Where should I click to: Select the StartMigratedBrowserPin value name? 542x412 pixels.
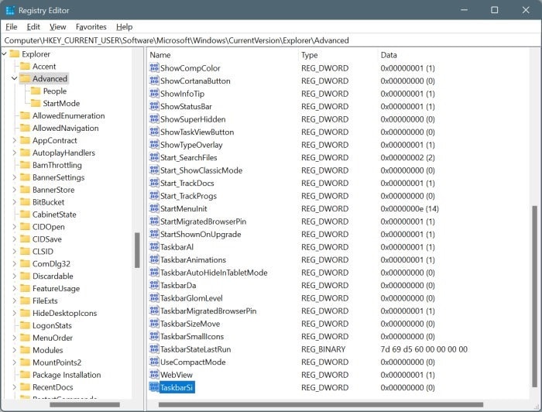point(203,221)
